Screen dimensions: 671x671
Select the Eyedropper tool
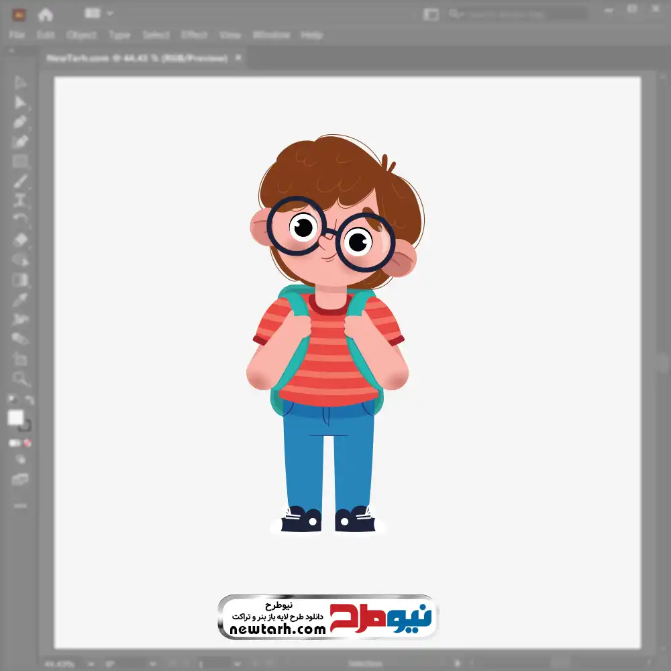(20, 299)
